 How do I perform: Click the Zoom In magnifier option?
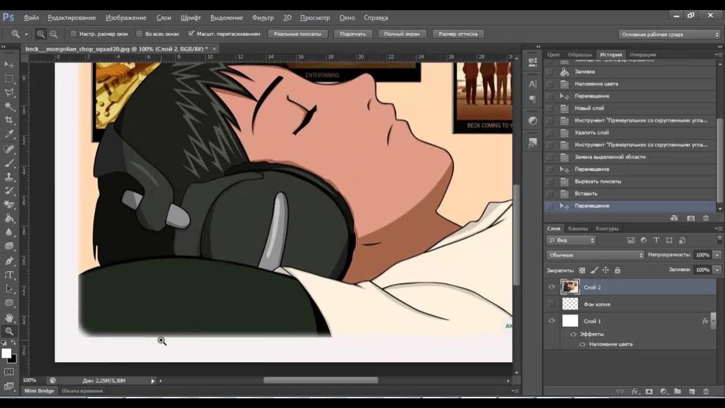coord(41,34)
